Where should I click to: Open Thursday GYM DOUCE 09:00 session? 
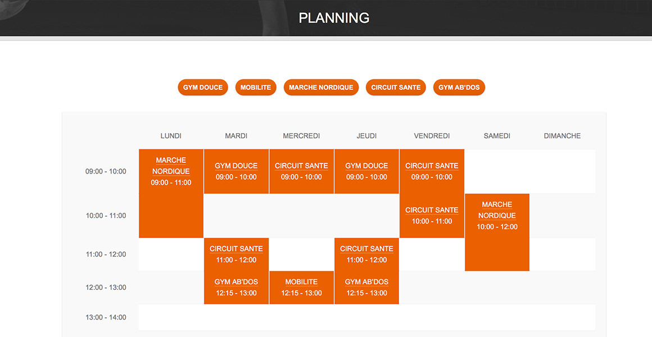coord(366,171)
